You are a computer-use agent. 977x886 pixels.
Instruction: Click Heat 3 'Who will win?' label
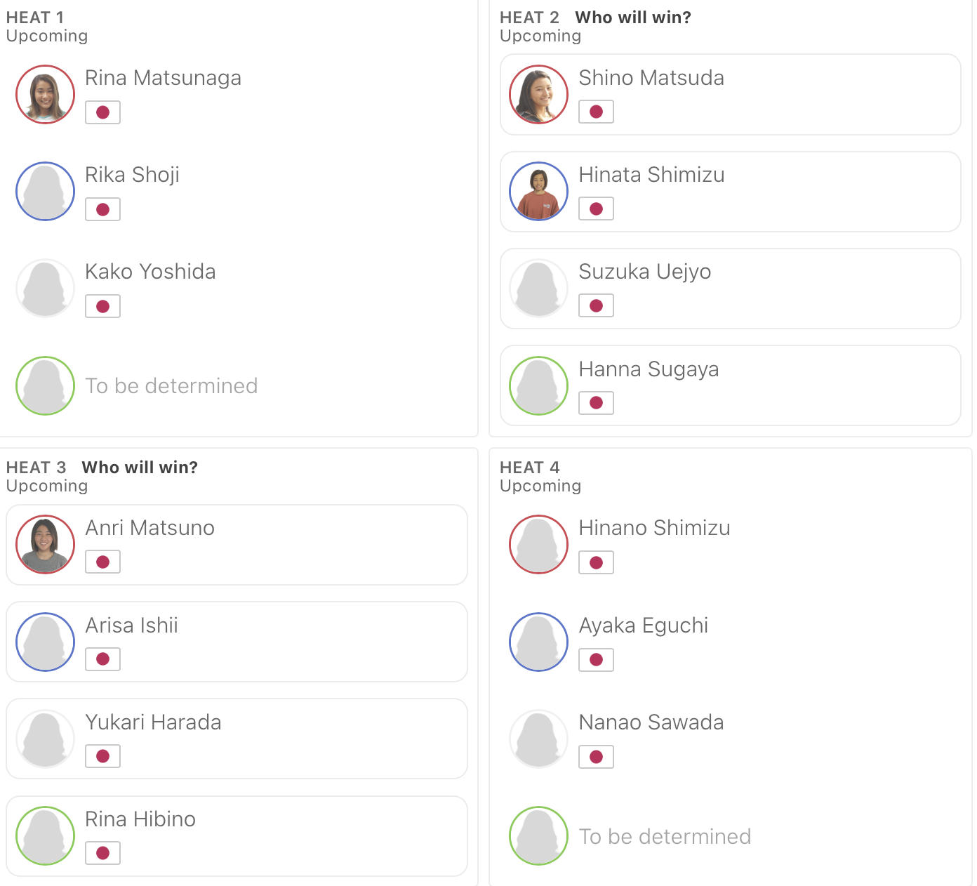coord(140,468)
